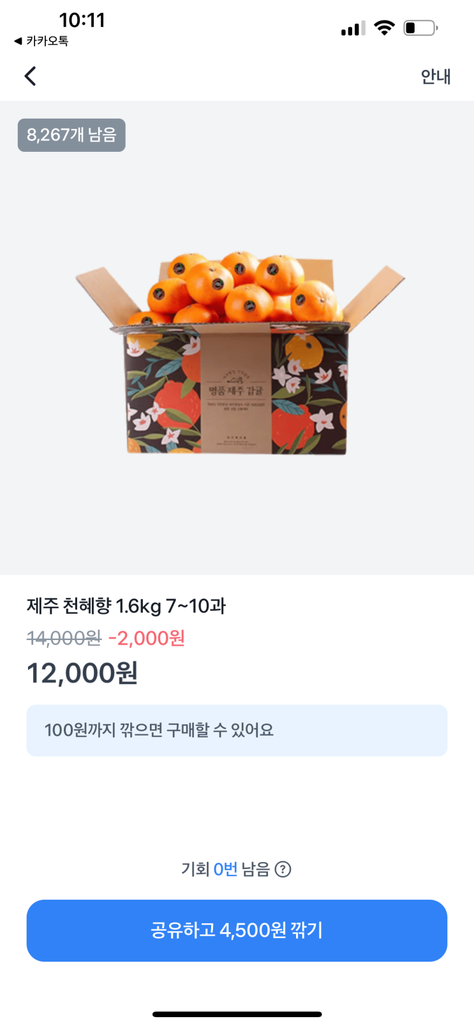Tap the question mark help icon
474x1026 pixels.
point(283,869)
